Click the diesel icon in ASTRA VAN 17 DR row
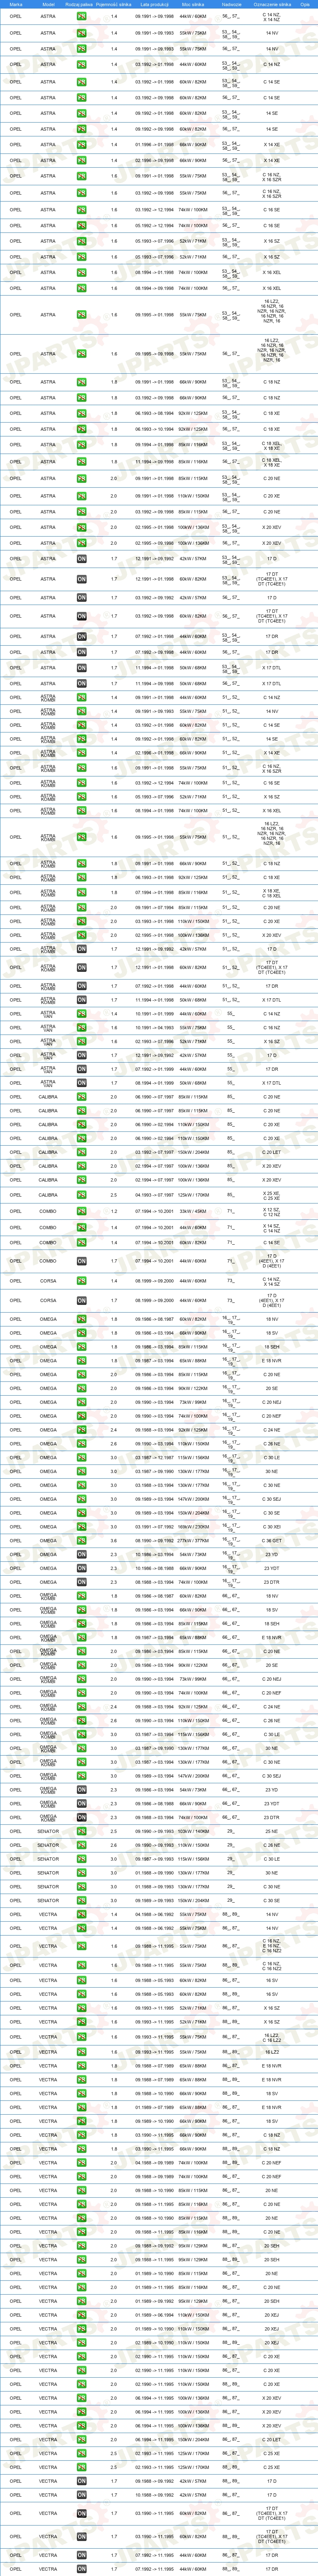The height and width of the screenshot is (2576, 318). tap(82, 1069)
